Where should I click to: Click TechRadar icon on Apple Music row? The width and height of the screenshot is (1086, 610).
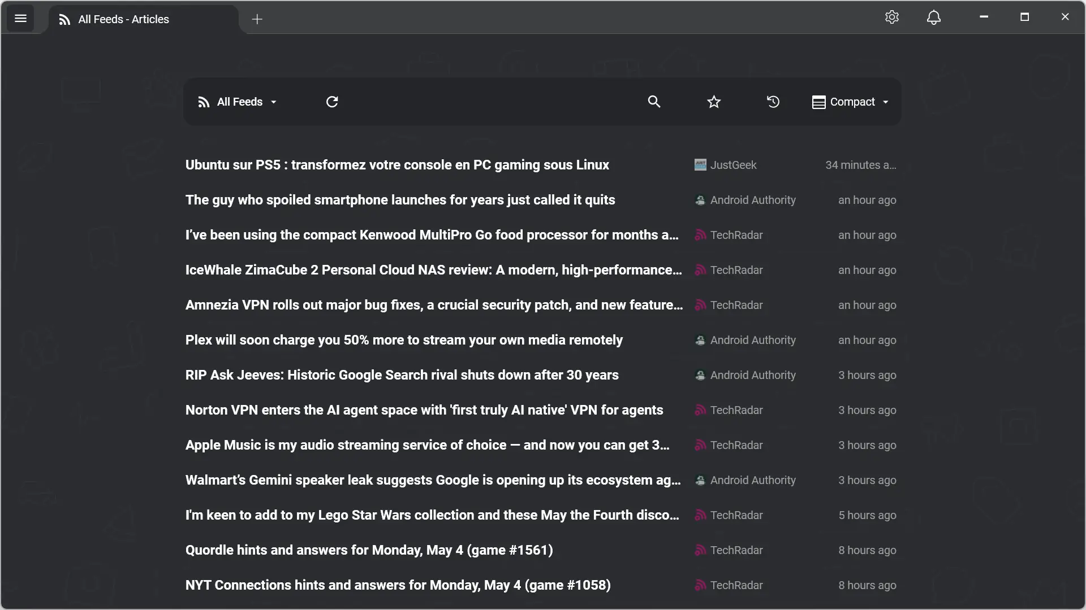tap(700, 445)
